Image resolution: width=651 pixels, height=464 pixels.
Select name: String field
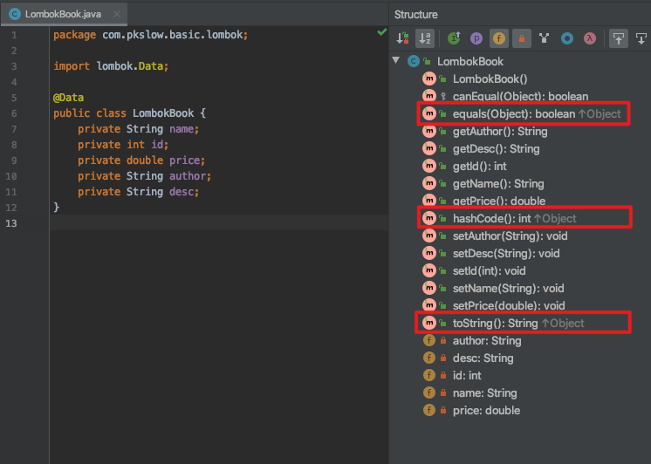[x=484, y=392]
